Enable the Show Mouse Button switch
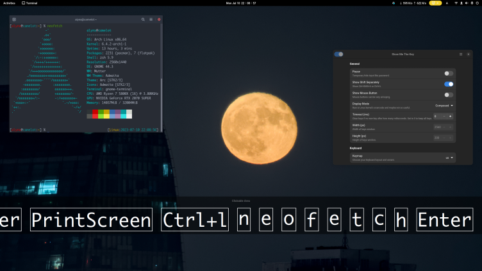 click(x=449, y=94)
